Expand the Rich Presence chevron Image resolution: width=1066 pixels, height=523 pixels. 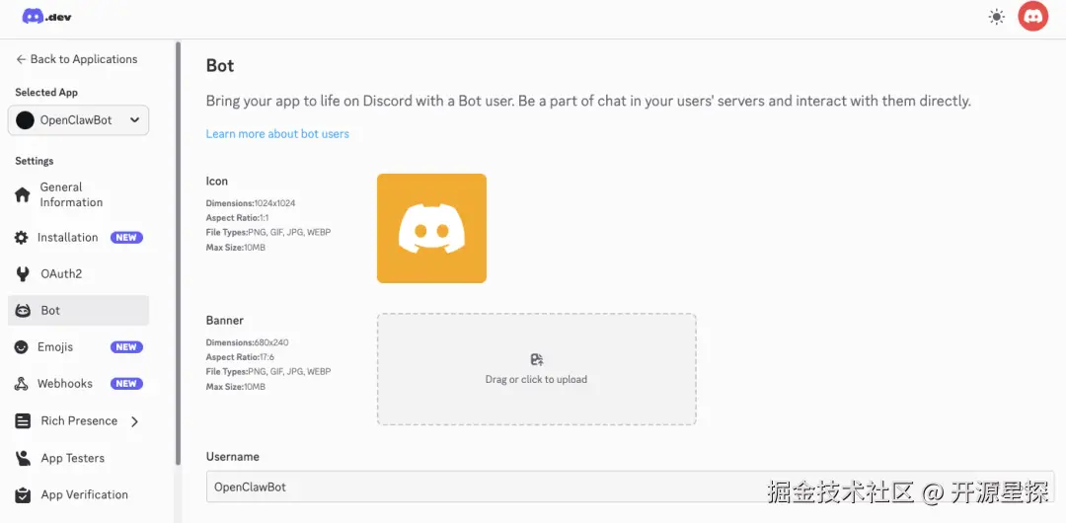(x=134, y=421)
